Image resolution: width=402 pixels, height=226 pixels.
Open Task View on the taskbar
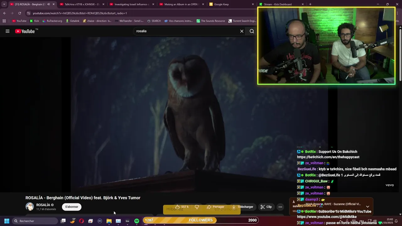click(63, 221)
